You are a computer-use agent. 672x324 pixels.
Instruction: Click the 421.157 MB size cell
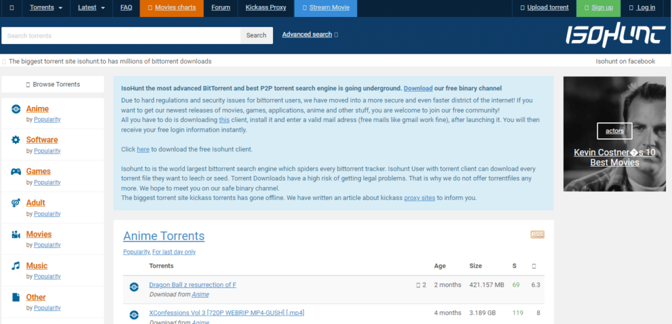(x=487, y=285)
